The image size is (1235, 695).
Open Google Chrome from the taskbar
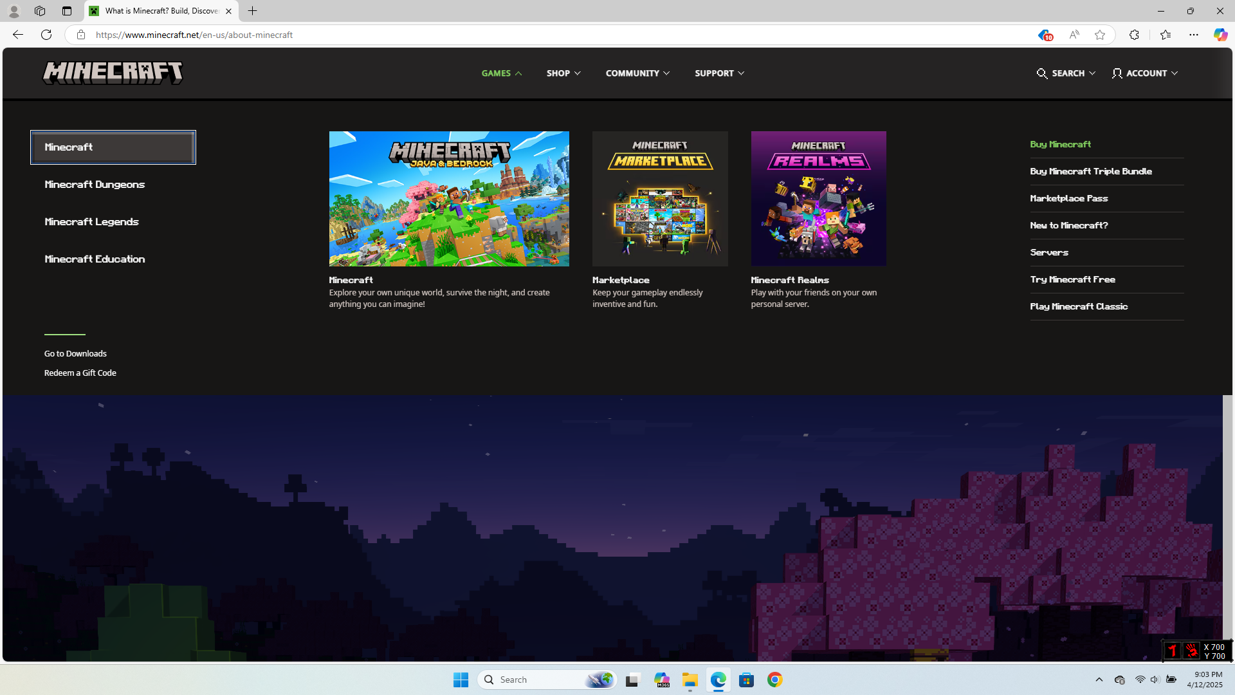click(775, 680)
